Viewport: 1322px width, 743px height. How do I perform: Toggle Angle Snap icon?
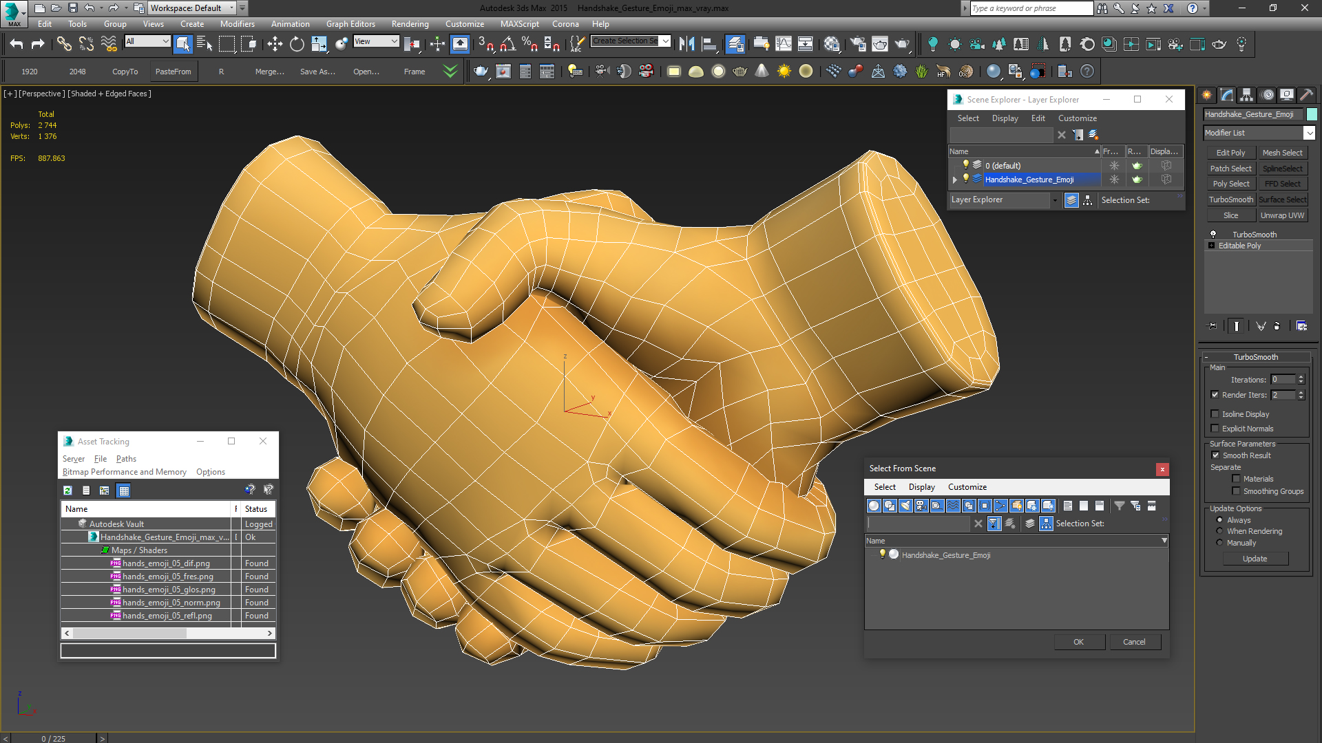(x=507, y=45)
